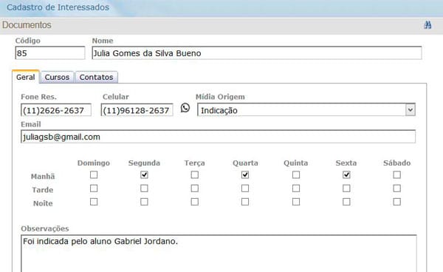Check Domingo Noite checkbox
The height and width of the screenshot is (272, 443).
click(94, 202)
